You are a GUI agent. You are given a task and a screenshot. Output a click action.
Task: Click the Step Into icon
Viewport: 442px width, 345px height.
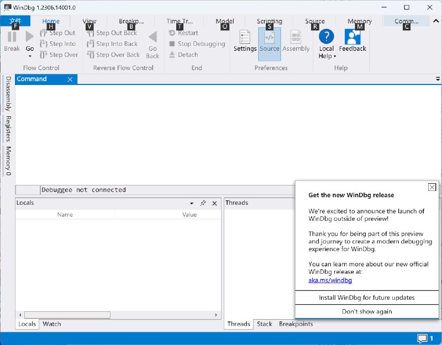click(43, 44)
